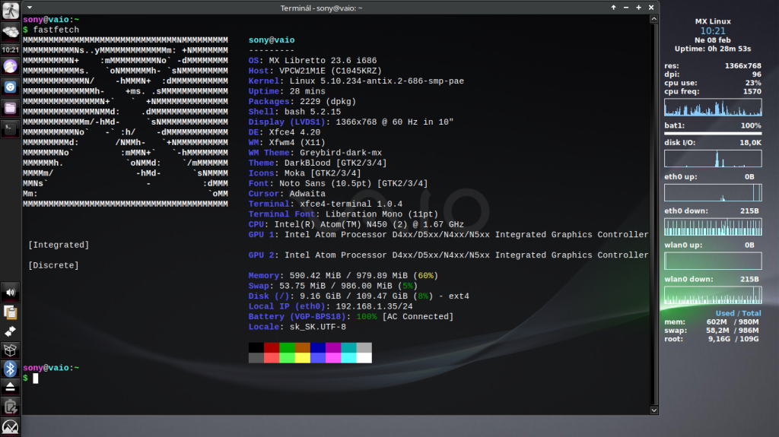Viewport: 779px width, 437px height.
Task: Minimize the terminal window
Action: [626, 8]
